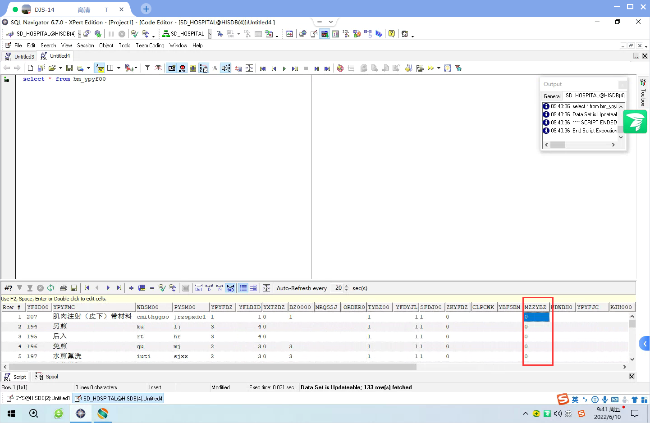Toggle the N&D null display button

point(230,288)
